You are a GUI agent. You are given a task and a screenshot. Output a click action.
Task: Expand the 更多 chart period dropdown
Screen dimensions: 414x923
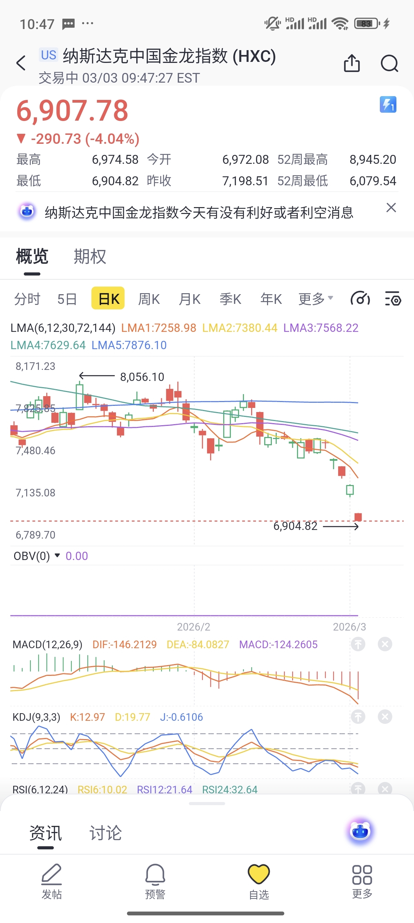[x=316, y=298]
